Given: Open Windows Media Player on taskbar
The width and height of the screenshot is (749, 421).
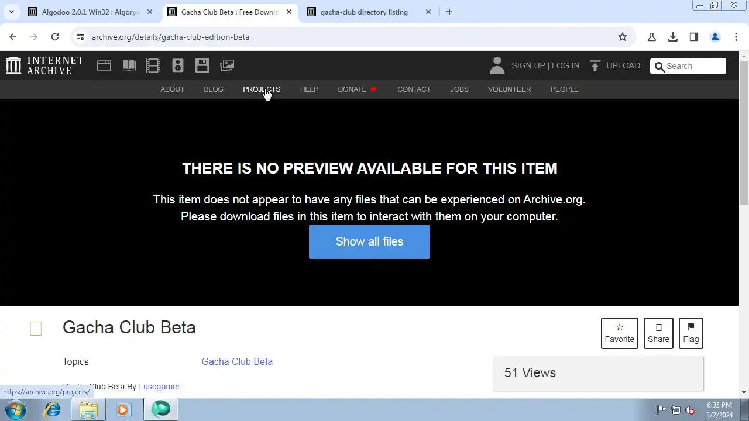Looking at the screenshot, I should [123, 409].
